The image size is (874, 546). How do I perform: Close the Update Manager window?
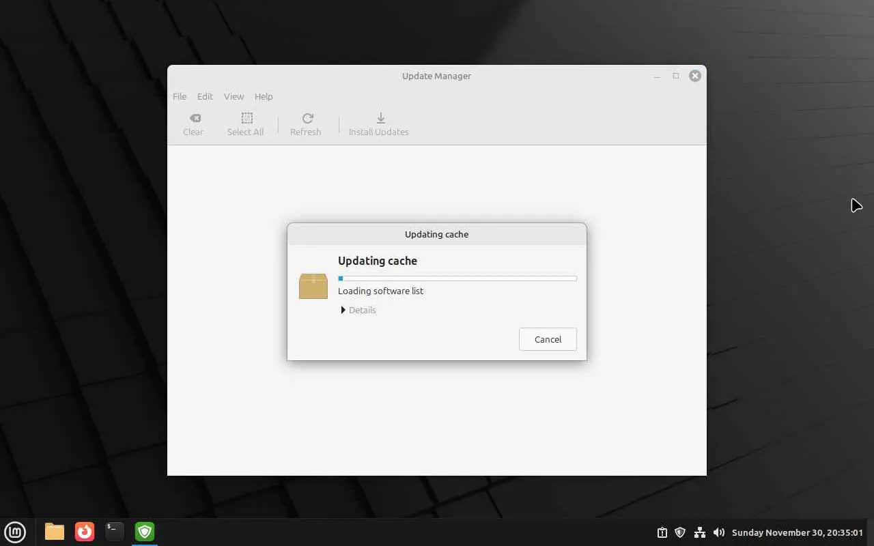click(x=695, y=76)
